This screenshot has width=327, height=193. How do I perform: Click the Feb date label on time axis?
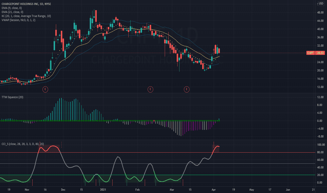pyautogui.click(x=137, y=189)
